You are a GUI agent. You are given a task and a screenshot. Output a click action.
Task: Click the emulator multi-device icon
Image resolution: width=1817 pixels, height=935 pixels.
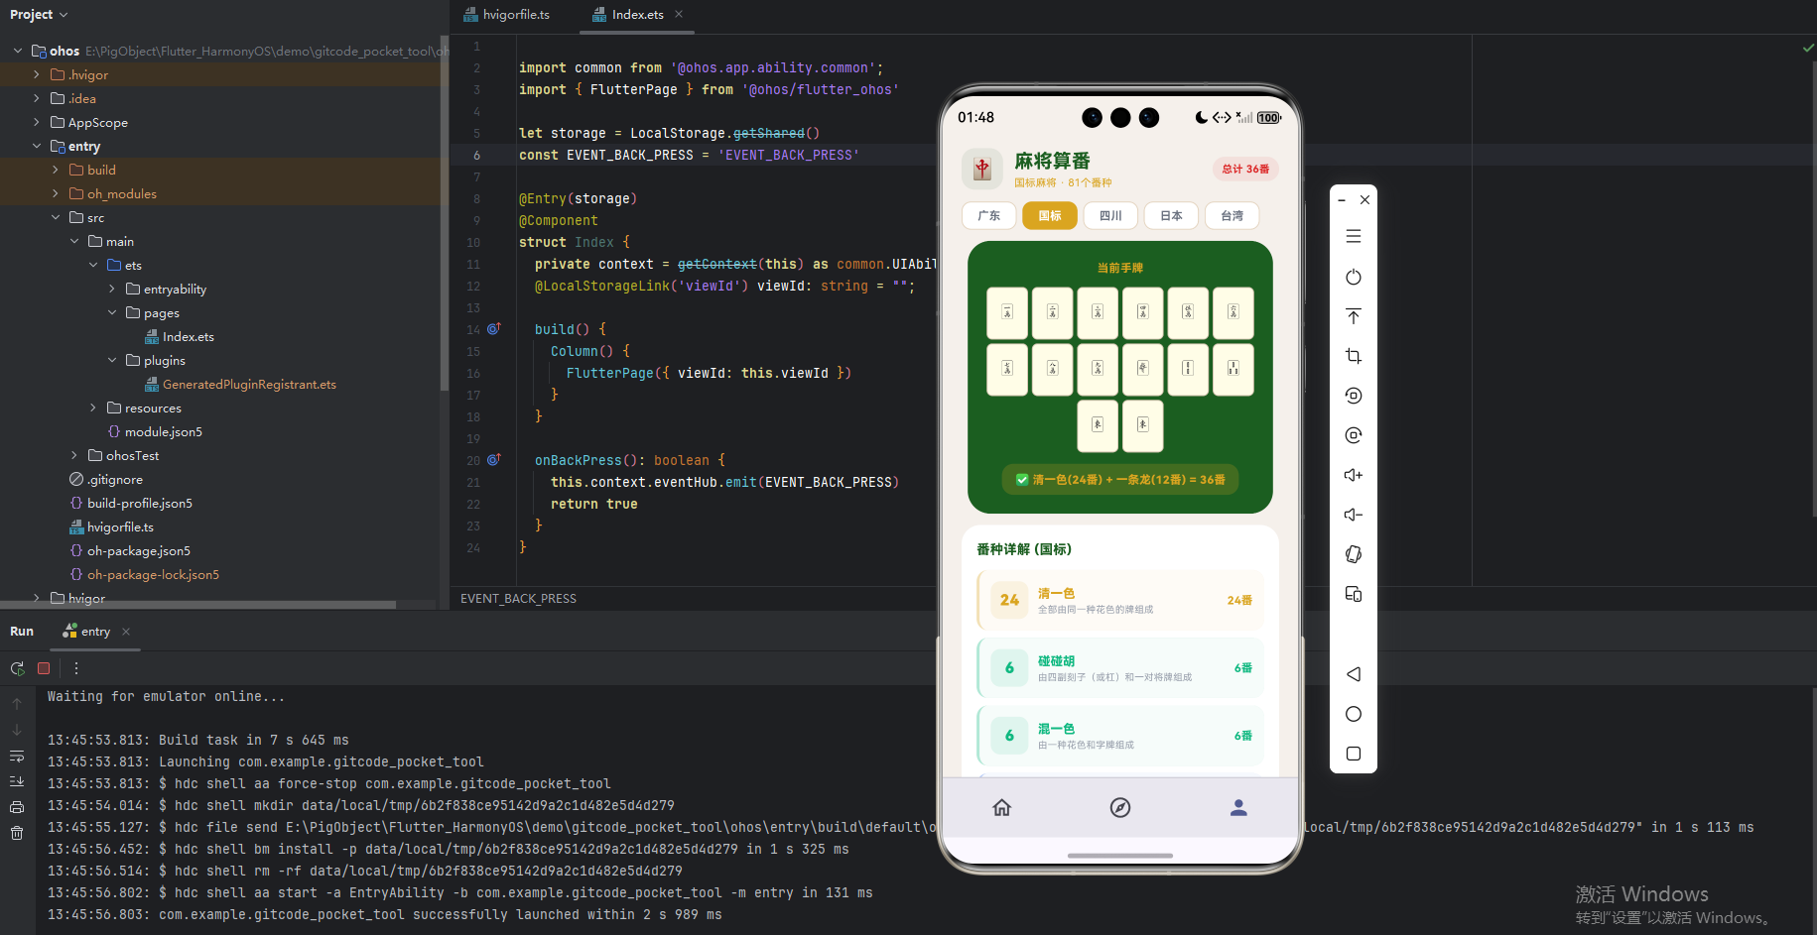1354,594
